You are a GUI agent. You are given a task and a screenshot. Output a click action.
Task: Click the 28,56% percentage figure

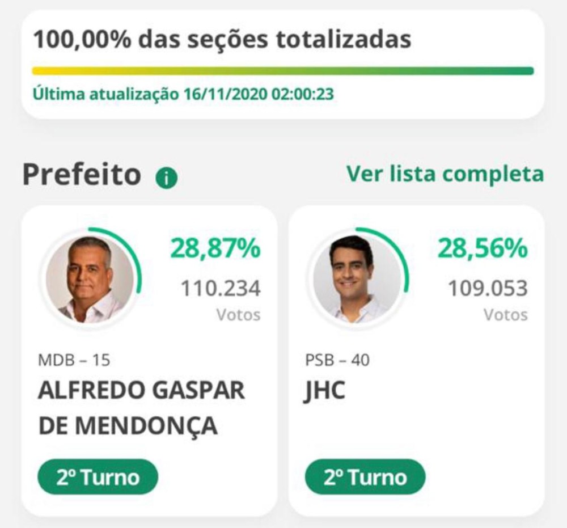(483, 248)
